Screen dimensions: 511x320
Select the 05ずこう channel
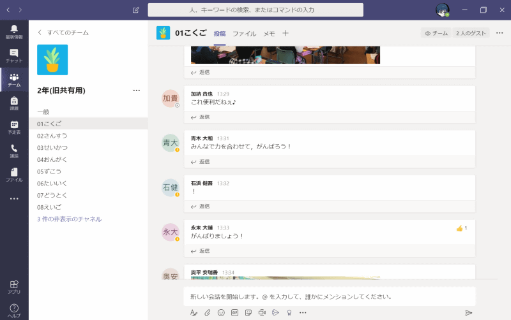[88, 171]
